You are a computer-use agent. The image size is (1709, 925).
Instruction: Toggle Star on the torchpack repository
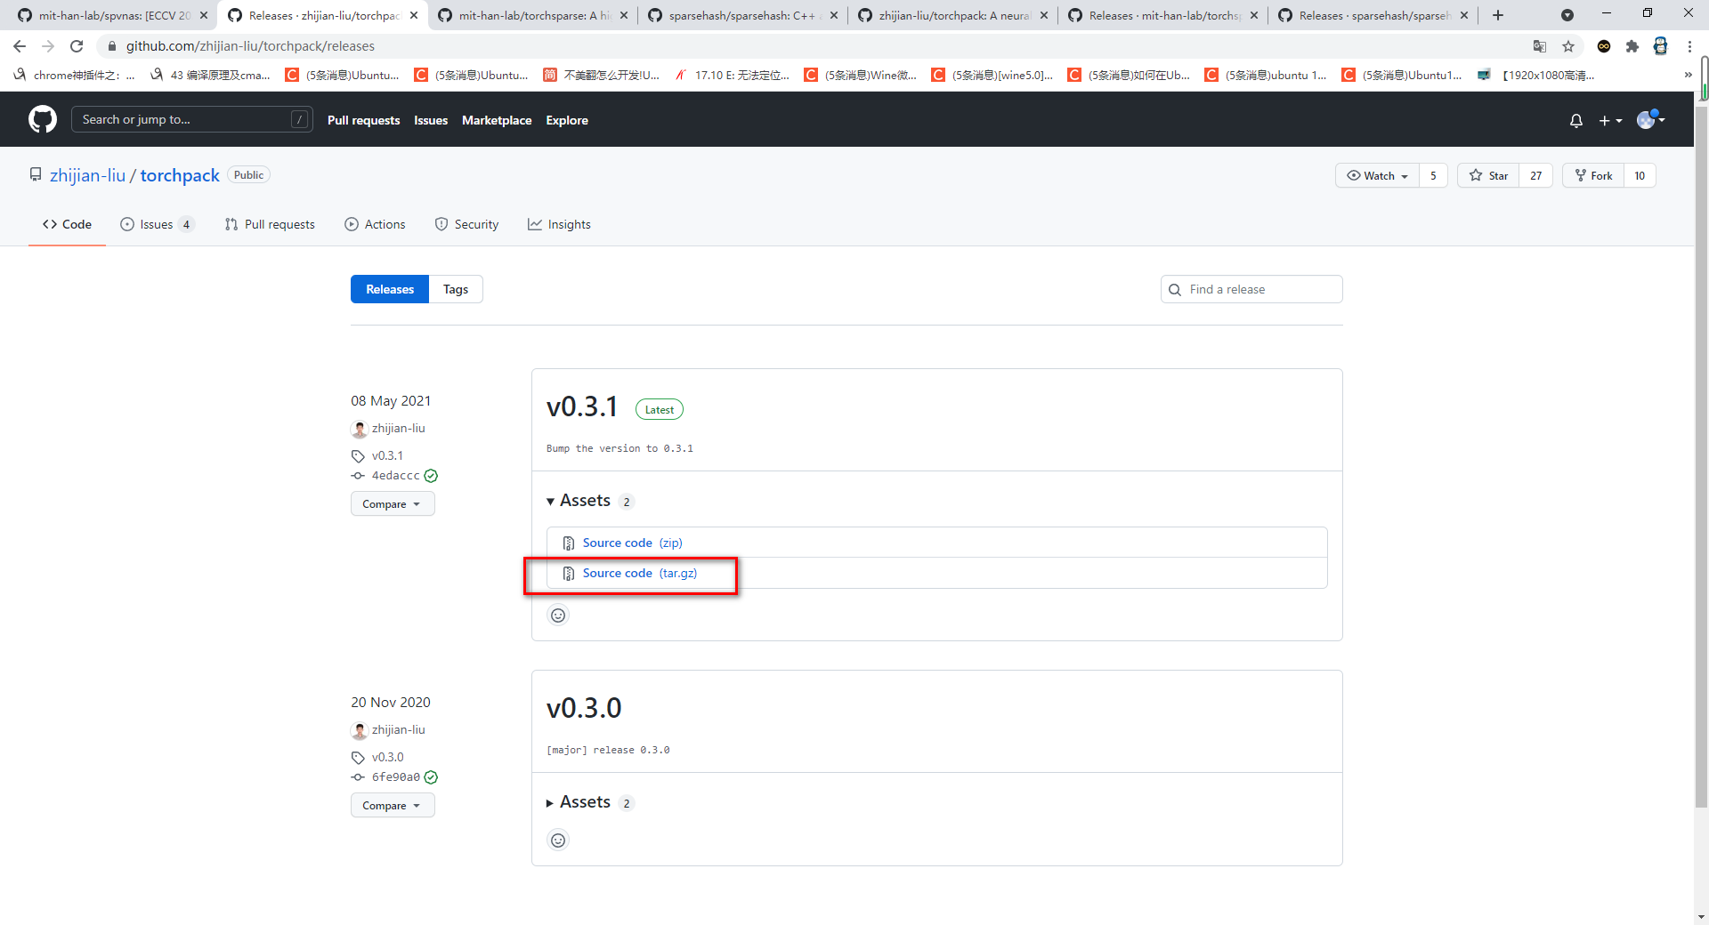pos(1488,175)
